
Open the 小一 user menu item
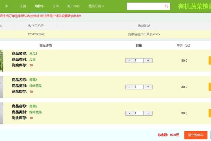click(x=8, y=6)
